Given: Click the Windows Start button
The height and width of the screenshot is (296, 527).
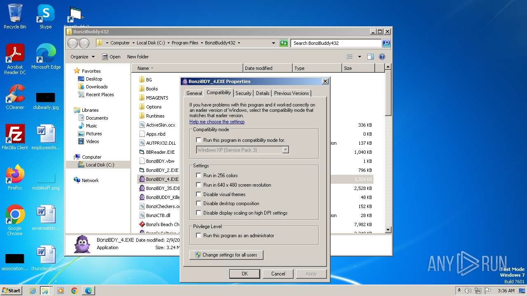Looking at the screenshot, I should (12, 290).
